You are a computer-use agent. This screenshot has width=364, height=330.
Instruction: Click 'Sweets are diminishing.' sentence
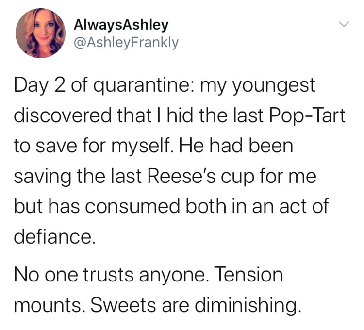196,306
